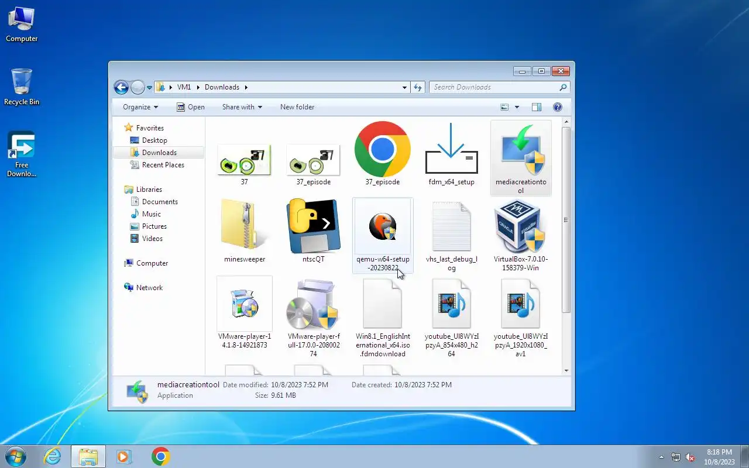Click the network tray icon
The height and width of the screenshot is (468, 749).
[676, 457]
